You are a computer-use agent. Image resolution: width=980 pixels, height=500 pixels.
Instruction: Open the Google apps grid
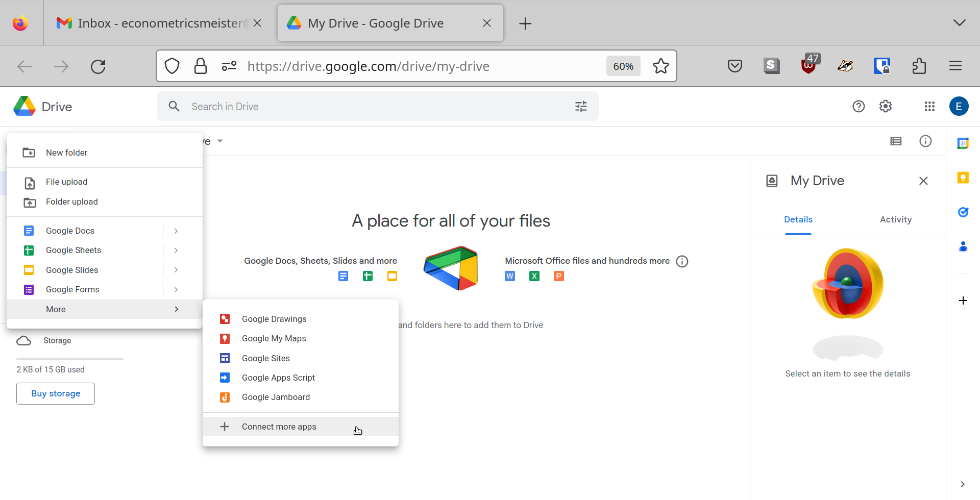tap(929, 106)
